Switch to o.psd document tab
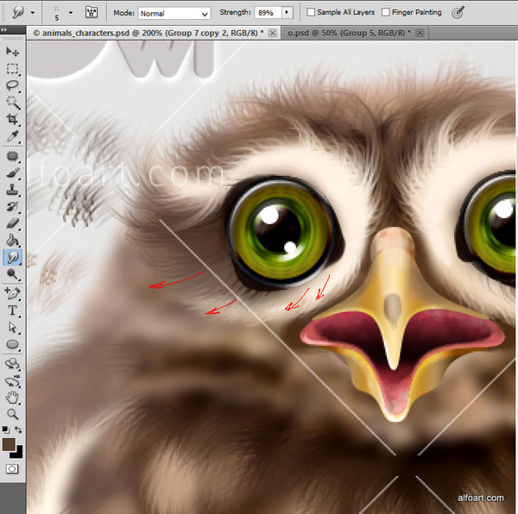Screen dimensions: 518x514 (349, 33)
